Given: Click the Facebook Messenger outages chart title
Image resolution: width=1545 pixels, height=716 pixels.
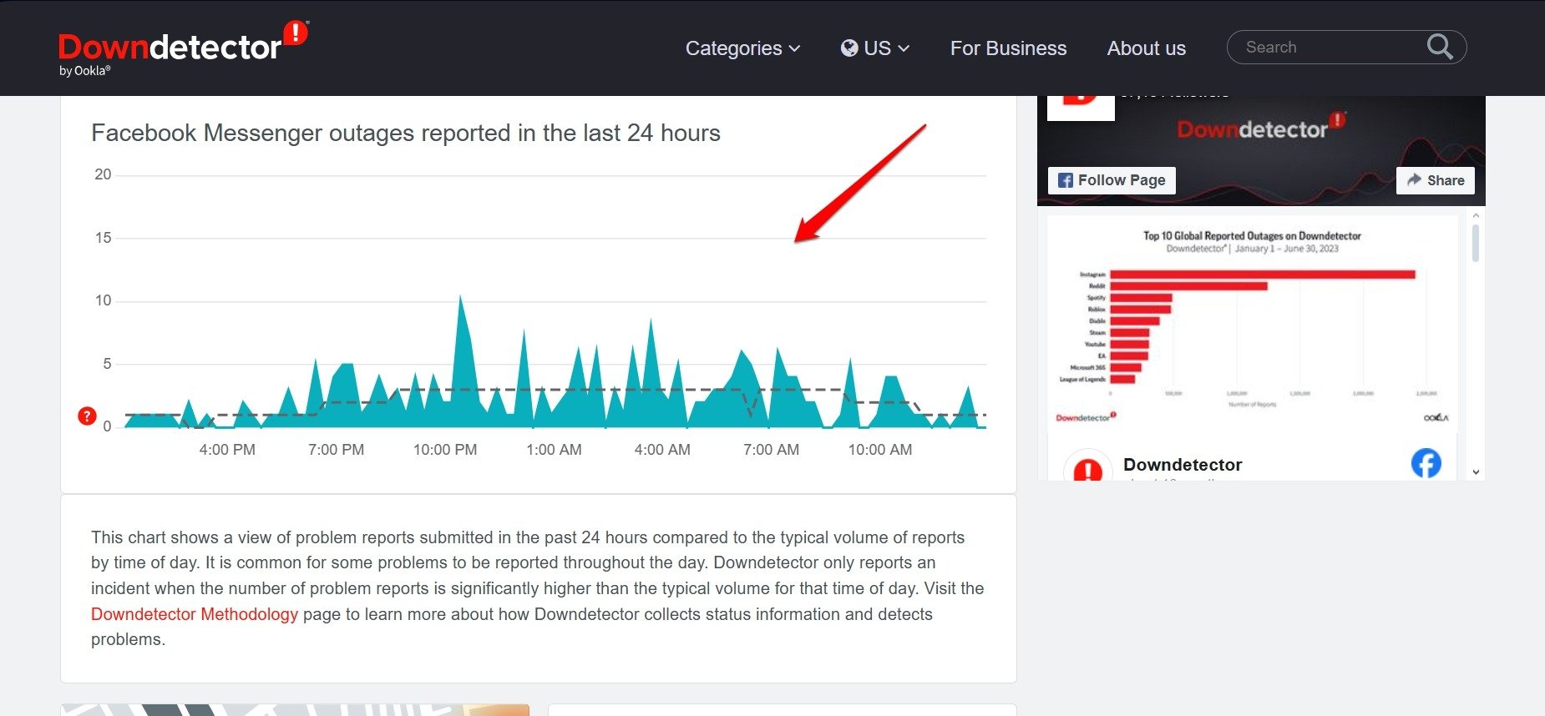Looking at the screenshot, I should [406, 134].
